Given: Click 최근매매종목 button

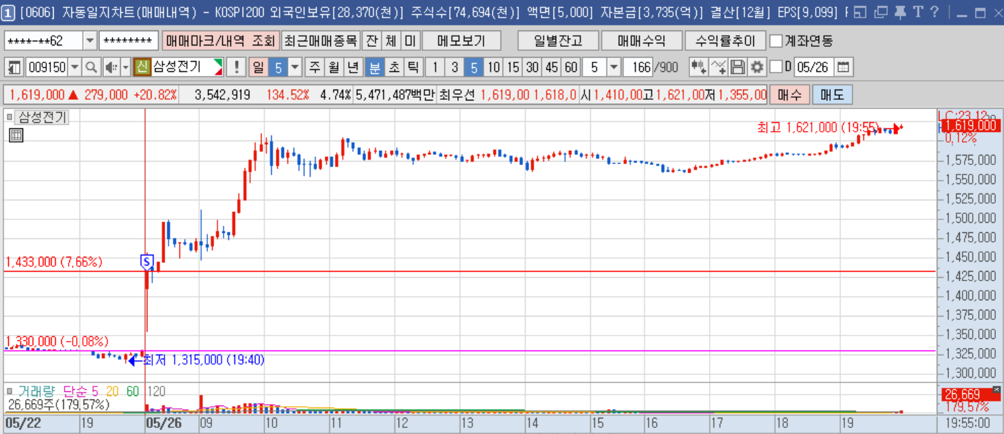Looking at the screenshot, I should (320, 41).
